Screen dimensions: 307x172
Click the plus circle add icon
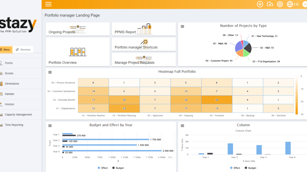point(260,4)
